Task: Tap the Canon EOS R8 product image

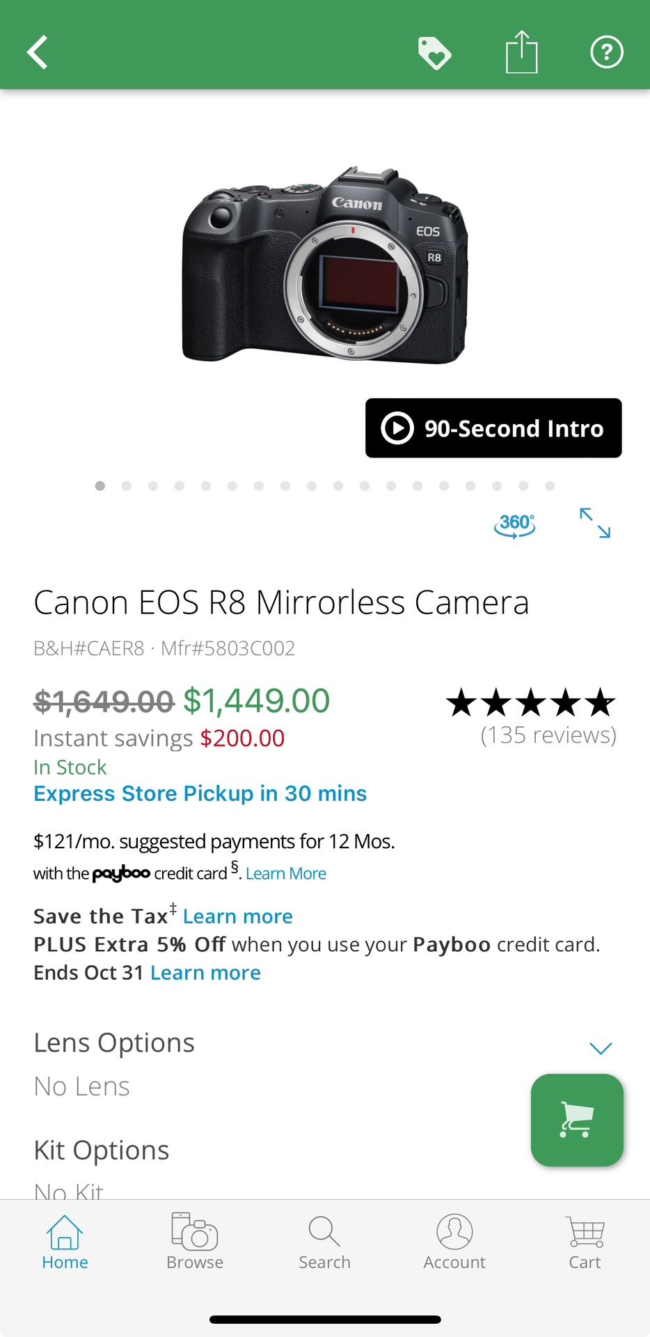Action: [x=324, y=265]
